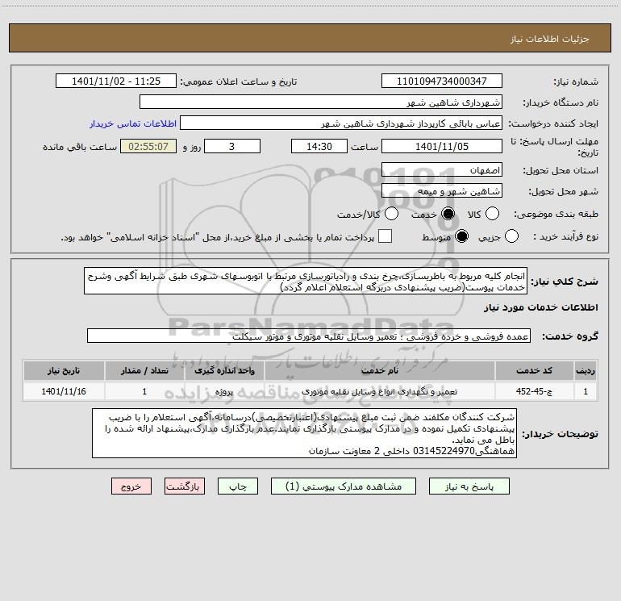Click the واحد اندازه گیری column header
This screenshot has width=621, height=601.
224,371
